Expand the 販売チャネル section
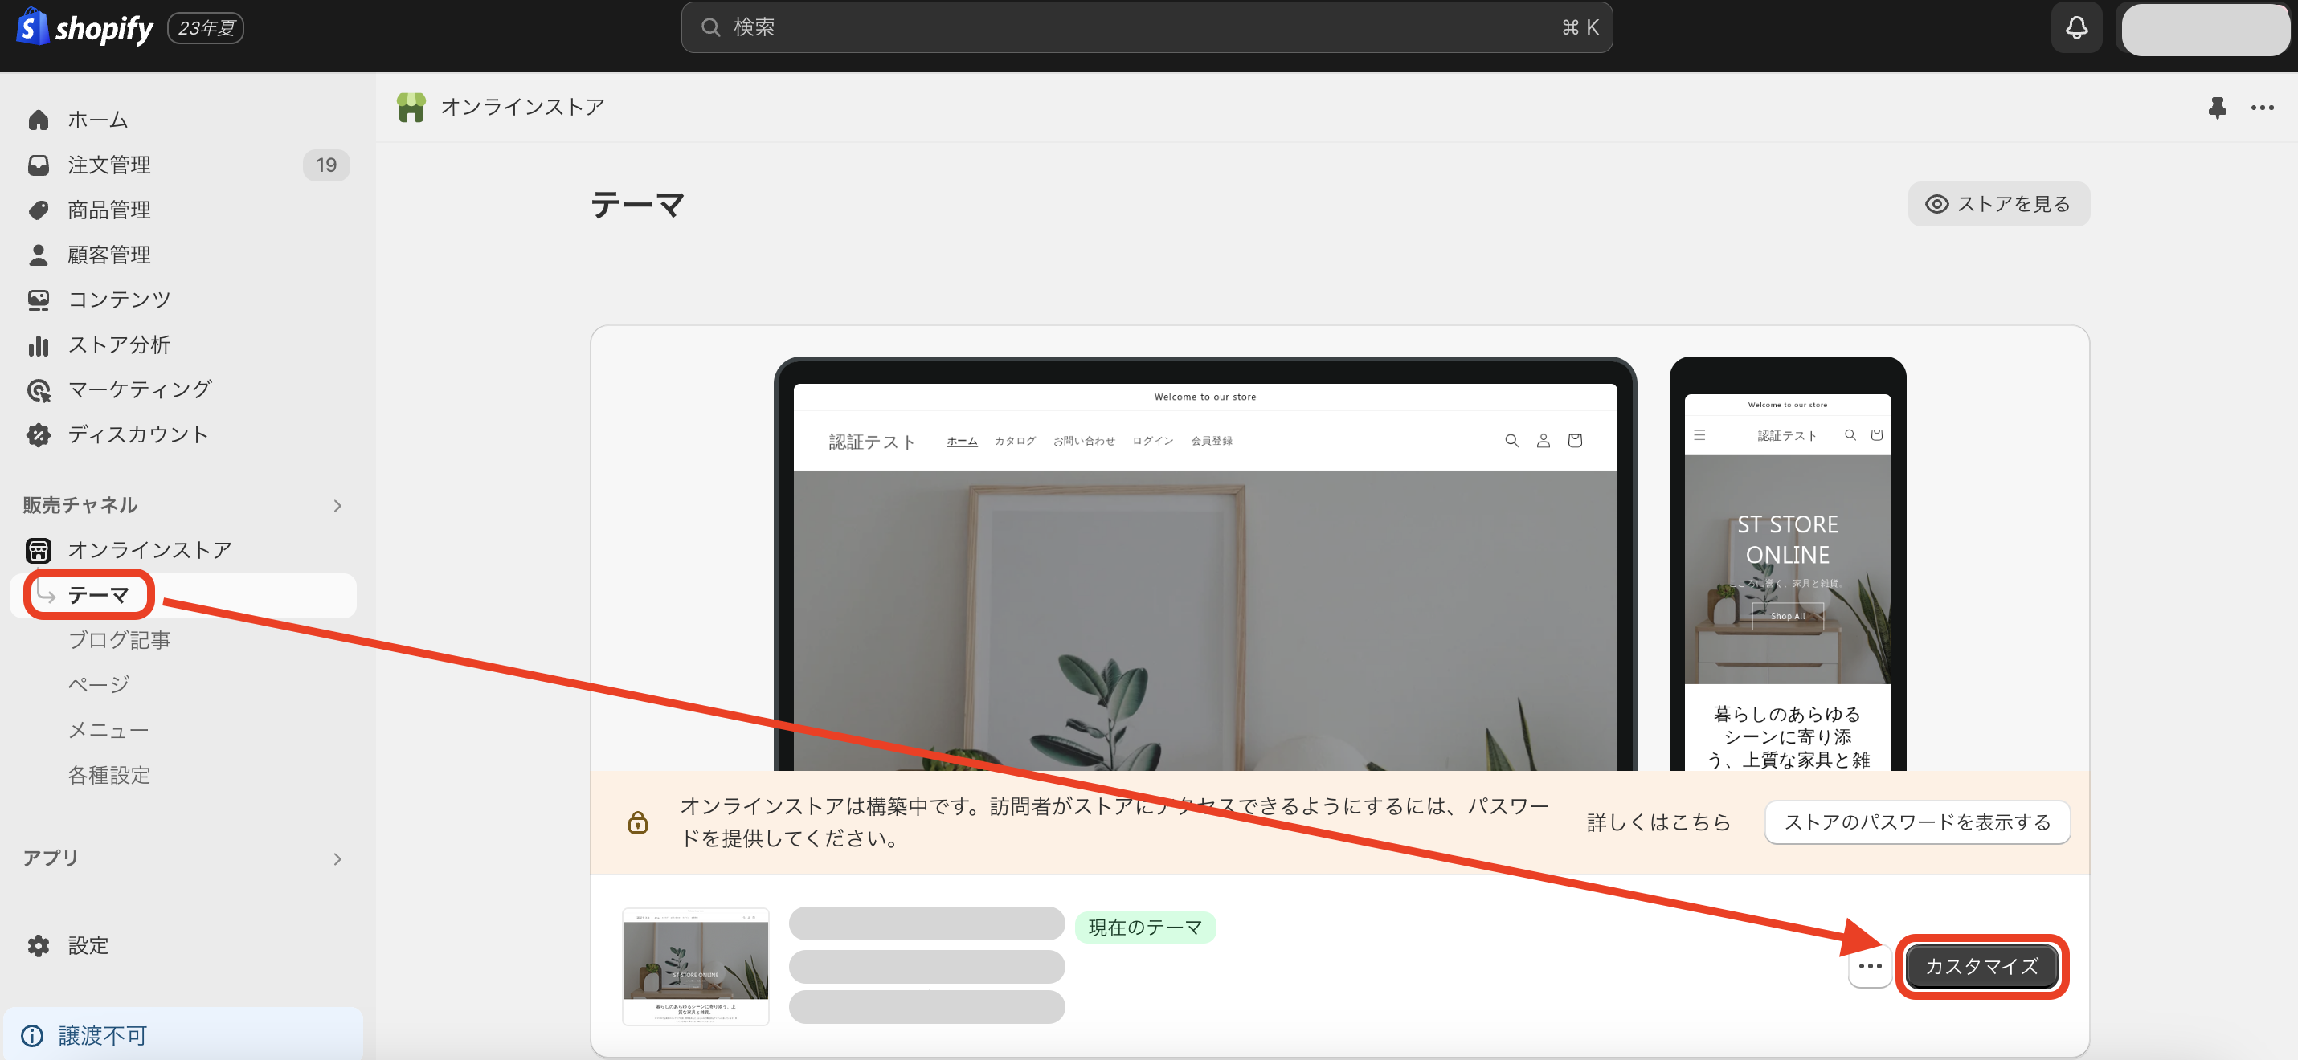 click(x=337, y=505)
